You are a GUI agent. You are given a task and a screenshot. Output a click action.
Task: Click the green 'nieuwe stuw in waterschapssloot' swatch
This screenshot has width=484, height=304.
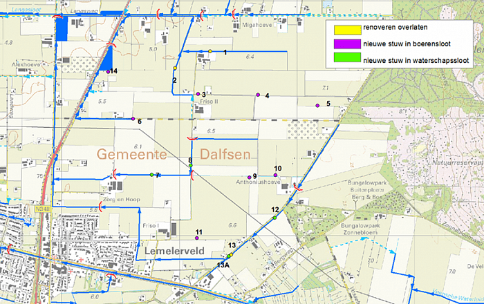347,57
